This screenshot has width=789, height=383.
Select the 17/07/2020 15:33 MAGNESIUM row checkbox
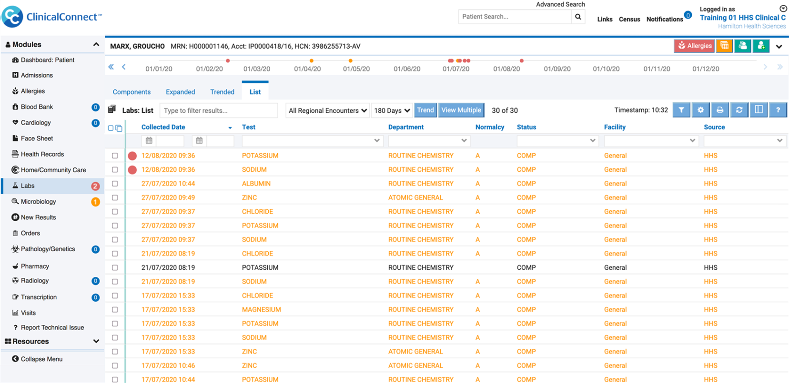point(115,310)
